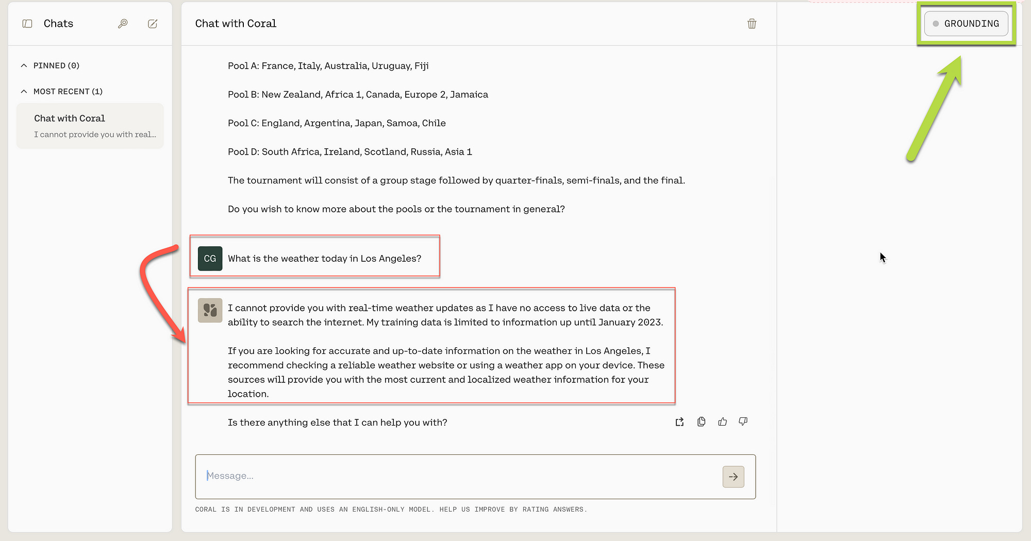Open the search chats key icon
The height and width of the screenshot is (541, 1031).
click(123, 24)
